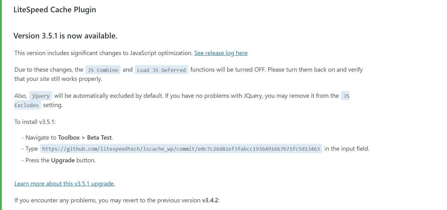447x210 pixels.
Task: Click the paragraph mentioning JavaScript optimization
Action: pyautogui.click(x=131, y=53)
